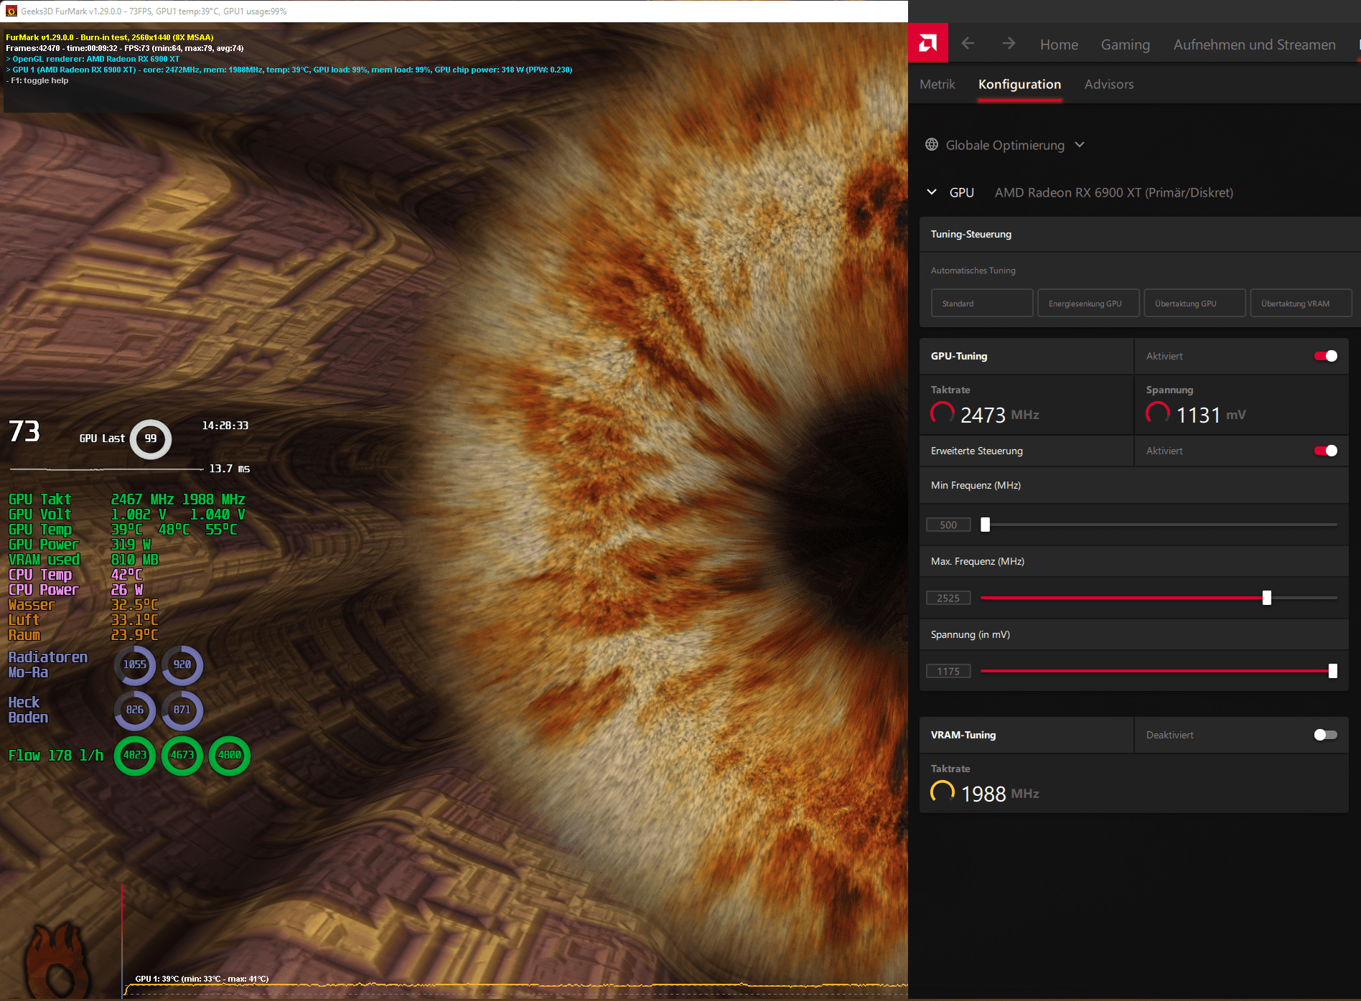Image resolution: width=1361 pixels, height=1001 pixels.
Task: Select the Standard tuning preset
Action: (x=982, y=303)
